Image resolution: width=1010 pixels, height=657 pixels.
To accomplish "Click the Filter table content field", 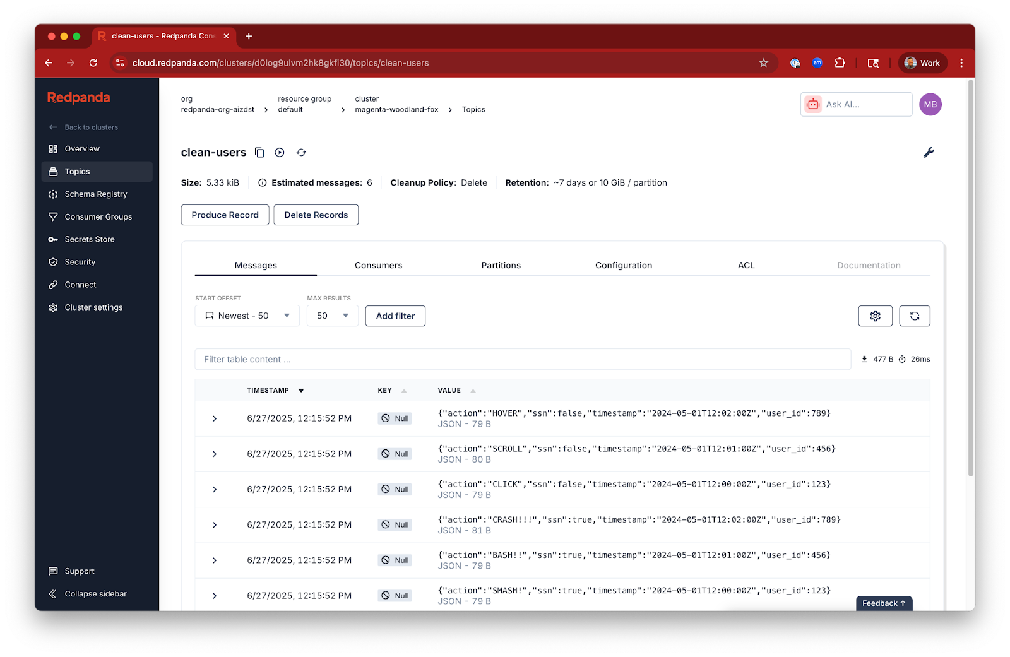I will (523, 359).
